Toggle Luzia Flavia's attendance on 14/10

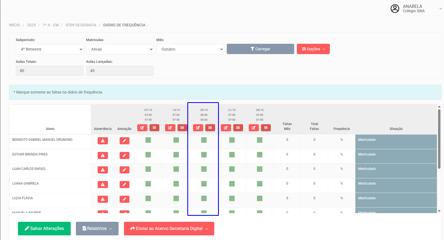pyautogui.click(x=176, y=198)
